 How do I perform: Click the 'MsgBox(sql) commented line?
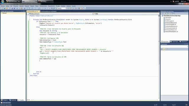(44, 53)
